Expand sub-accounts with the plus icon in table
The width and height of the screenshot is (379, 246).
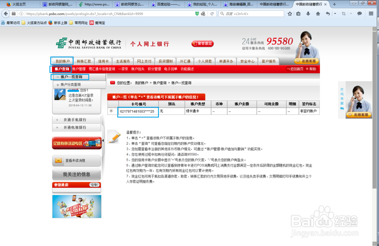click(111, 111)
